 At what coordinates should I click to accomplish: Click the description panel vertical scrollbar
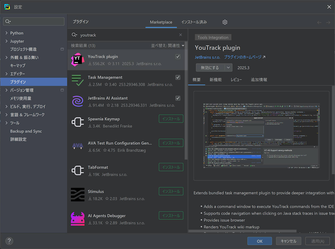pos(333,130)
